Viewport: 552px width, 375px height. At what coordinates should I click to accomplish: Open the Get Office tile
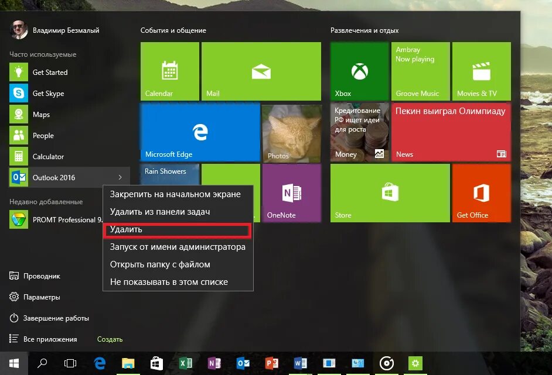click(481, 193)
